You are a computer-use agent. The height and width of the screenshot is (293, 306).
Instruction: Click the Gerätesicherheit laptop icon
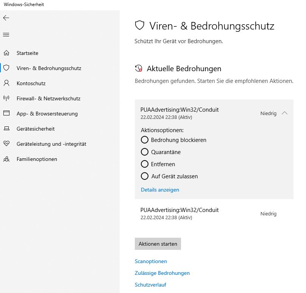[x=6, y=129]
